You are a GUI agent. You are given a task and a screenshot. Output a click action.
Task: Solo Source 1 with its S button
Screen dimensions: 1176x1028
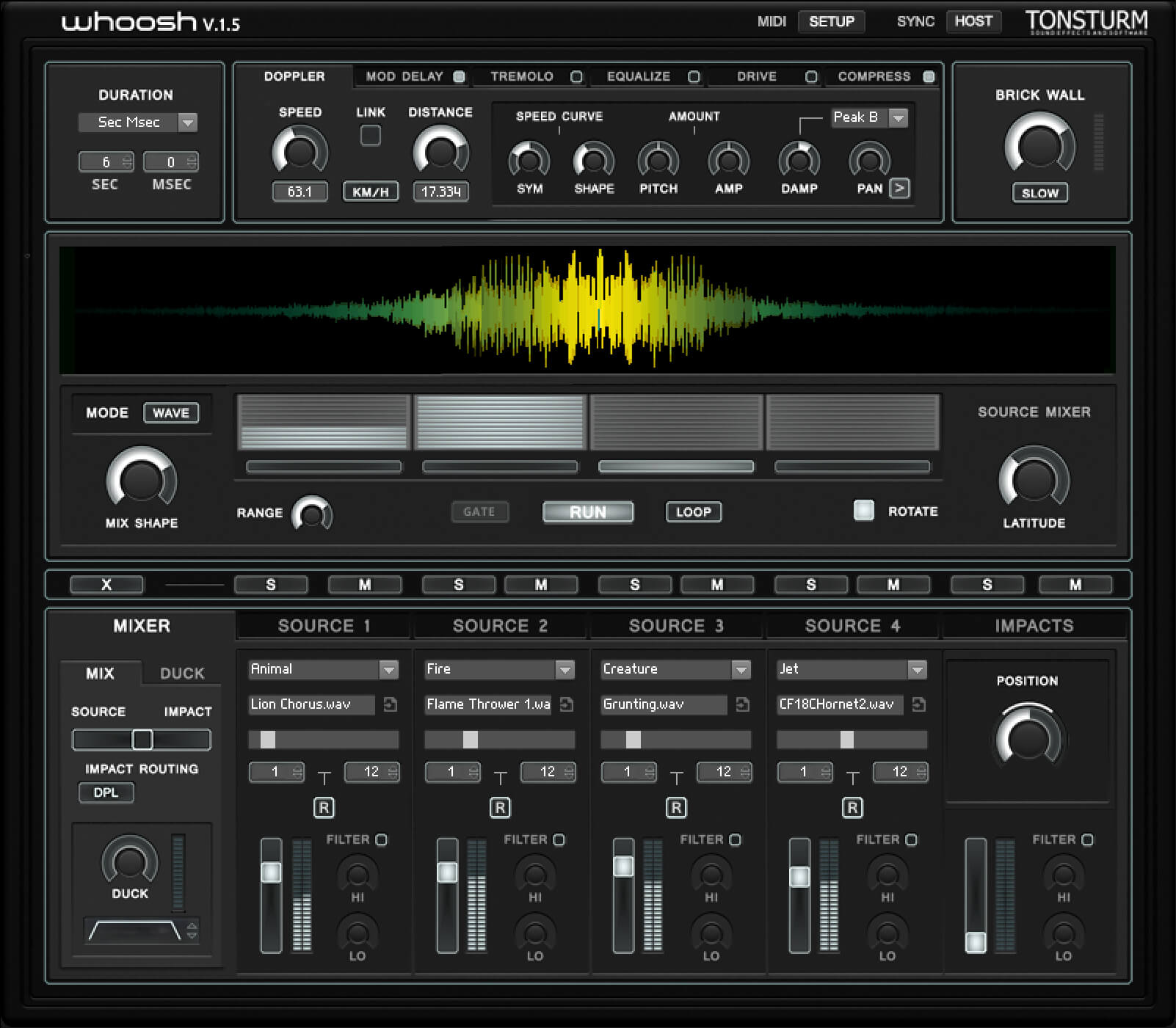tap(271, 585)
